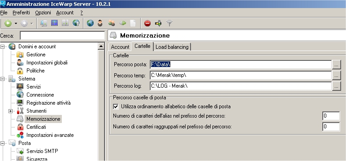This screenshot has height=161, width=346.
Task: Switch to the Load balancing tab
Action: [x=172, y=47]
